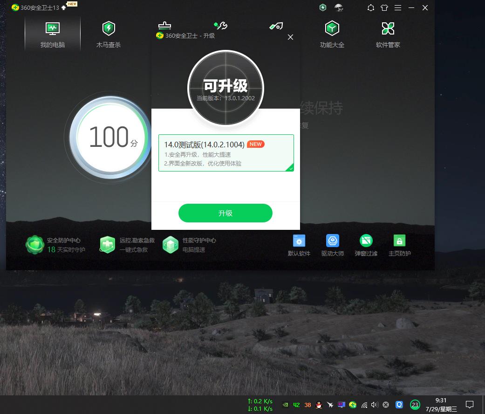Open the 默认软件 default software tool
This screenshot has height=414, width=485.
pos(299,245)
